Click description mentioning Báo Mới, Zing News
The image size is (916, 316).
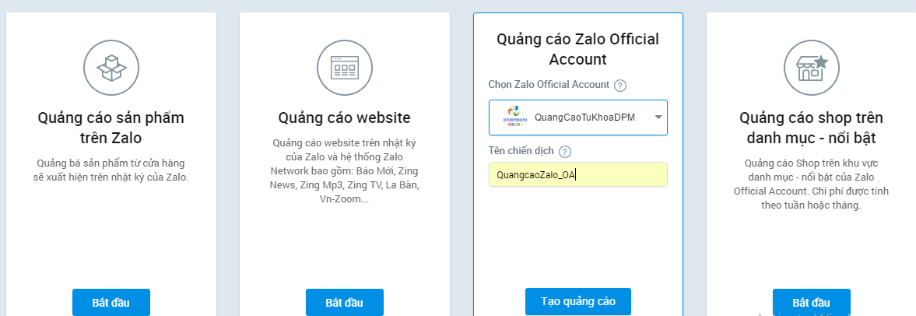pyautogui.click(x=345, y=170)
